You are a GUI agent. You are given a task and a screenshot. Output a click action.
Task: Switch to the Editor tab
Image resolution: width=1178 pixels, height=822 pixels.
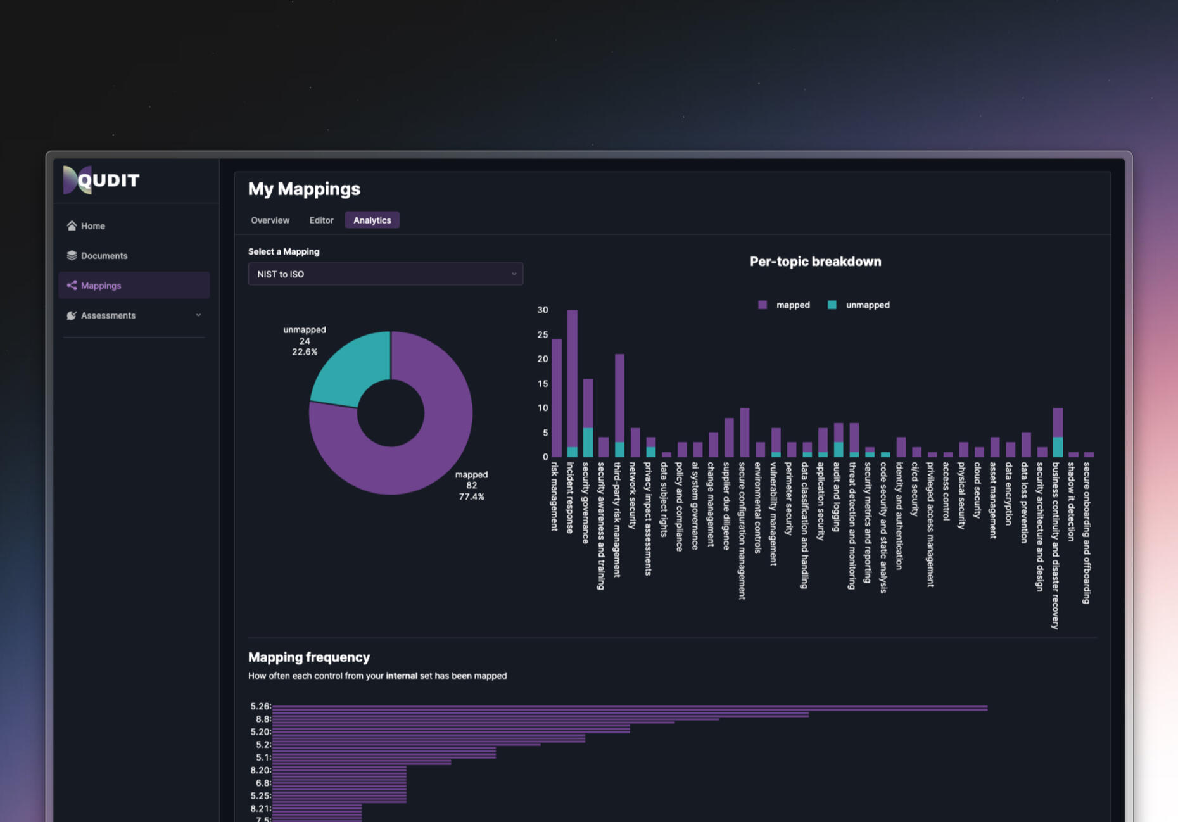tap(321, 220)
